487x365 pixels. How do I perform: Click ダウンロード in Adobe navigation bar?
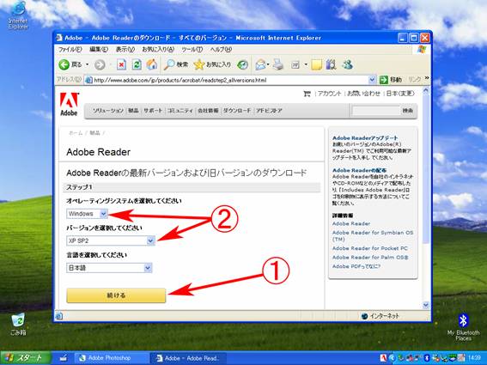point(237,111)
